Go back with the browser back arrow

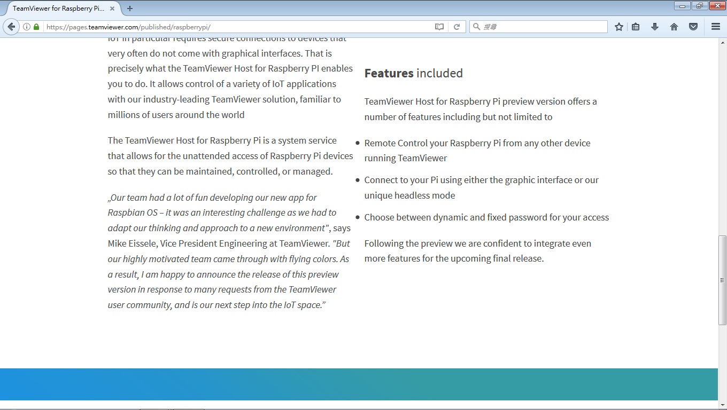(11, 27)
